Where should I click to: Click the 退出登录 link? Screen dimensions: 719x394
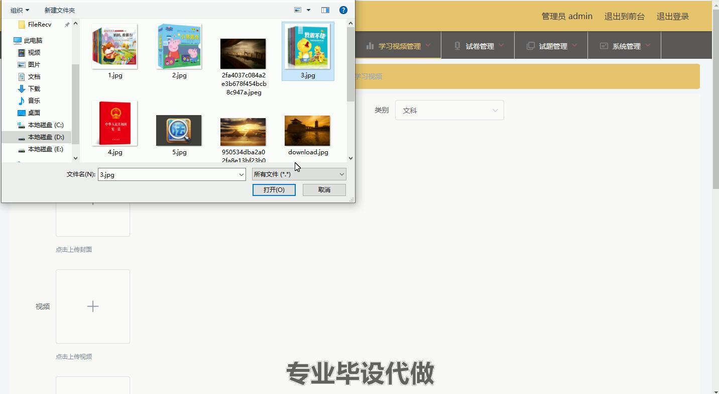pos(672,16)
